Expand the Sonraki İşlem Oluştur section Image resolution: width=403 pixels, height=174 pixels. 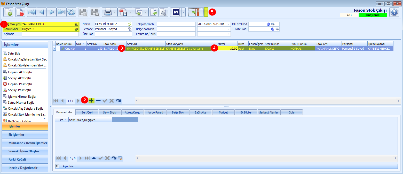(x=25, y=151)
